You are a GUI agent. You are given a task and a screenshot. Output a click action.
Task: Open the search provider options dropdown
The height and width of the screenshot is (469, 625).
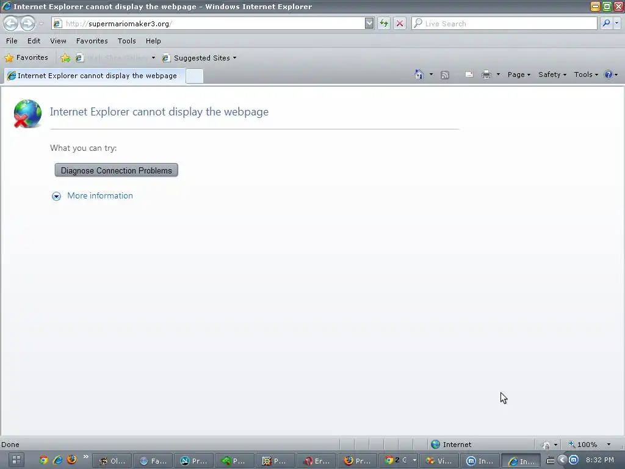(x=617, y=24)
